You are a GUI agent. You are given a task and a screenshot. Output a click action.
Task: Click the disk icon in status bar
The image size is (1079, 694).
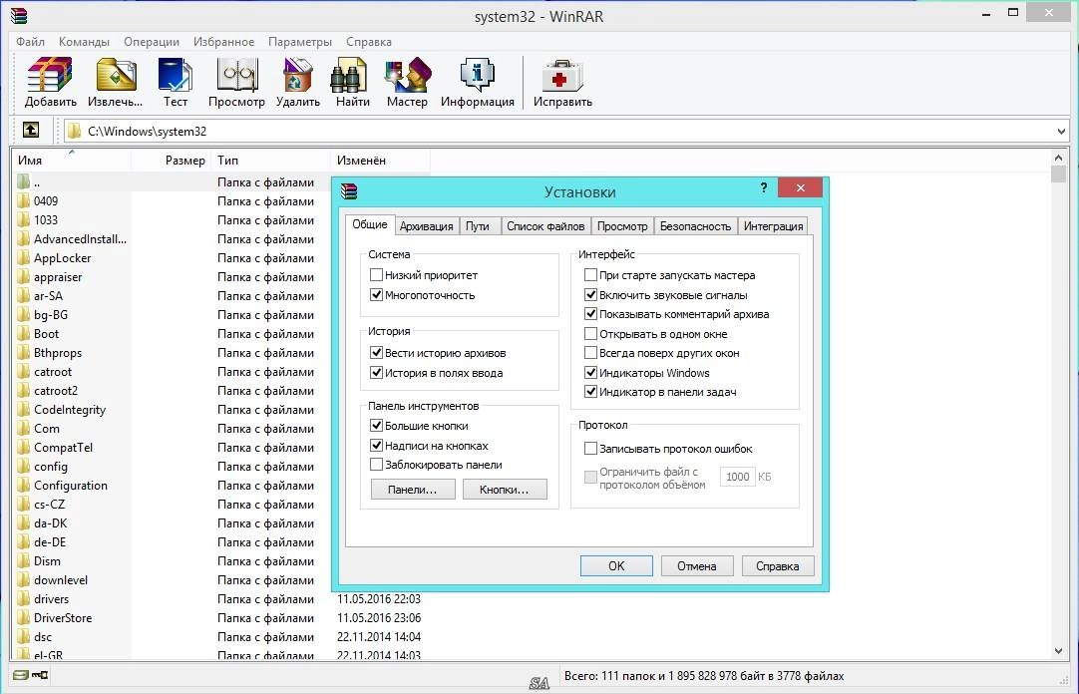(x=21, y=675)
